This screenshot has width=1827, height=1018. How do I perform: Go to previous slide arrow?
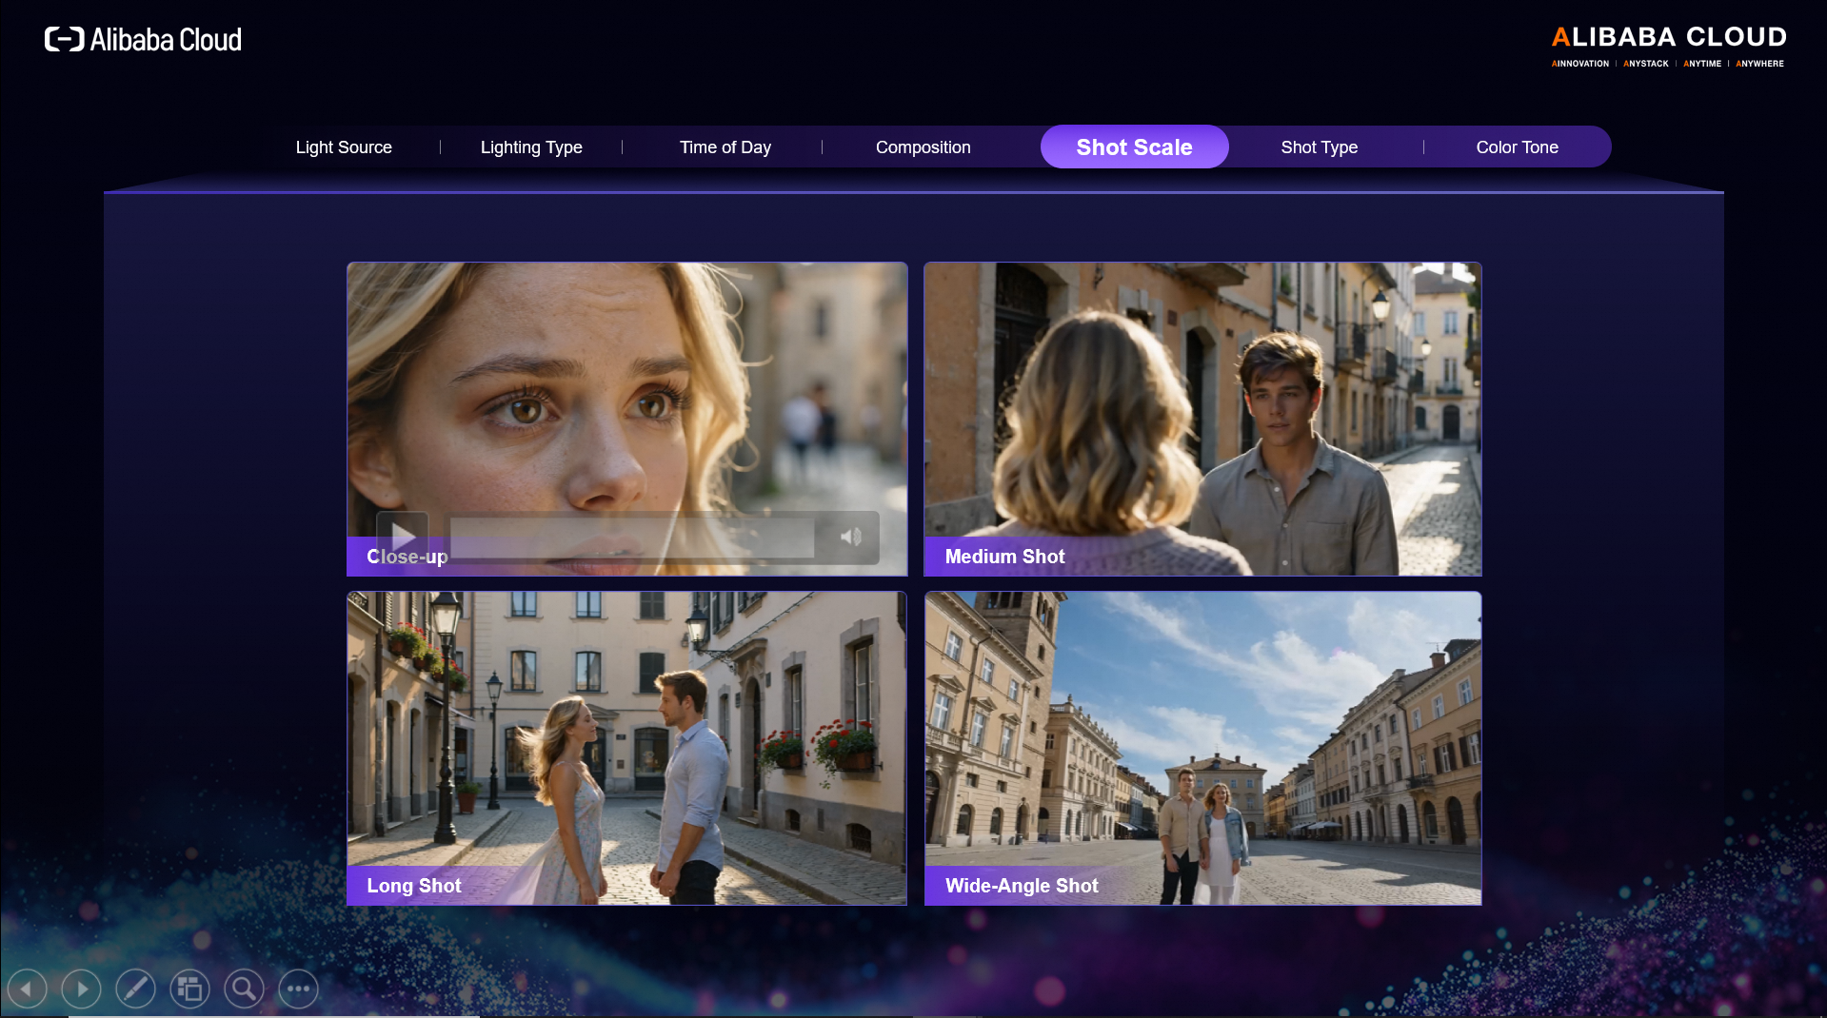(27, 989)
